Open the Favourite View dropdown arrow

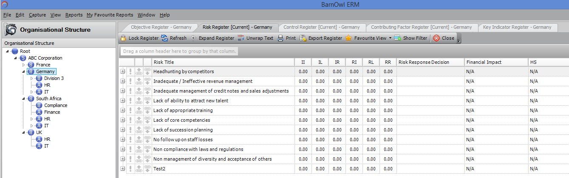click(390, 38)
